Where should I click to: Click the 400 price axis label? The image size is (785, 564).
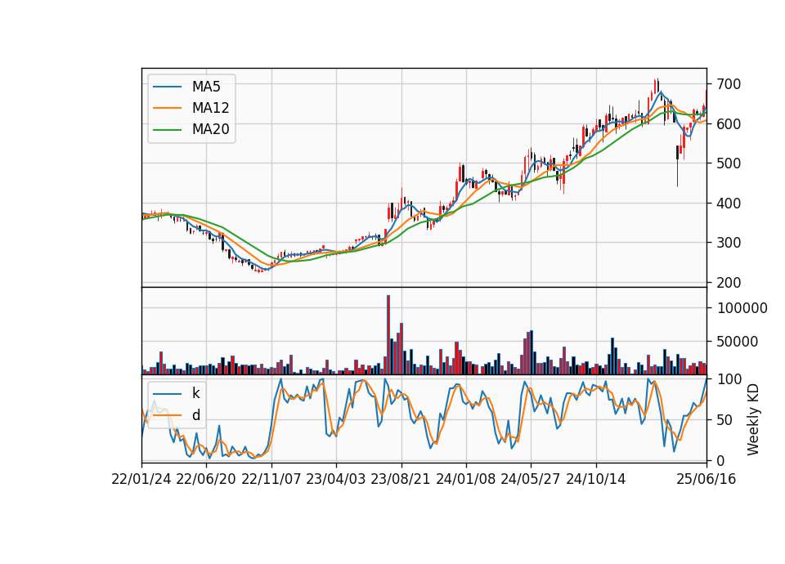(x=729, y=204)
